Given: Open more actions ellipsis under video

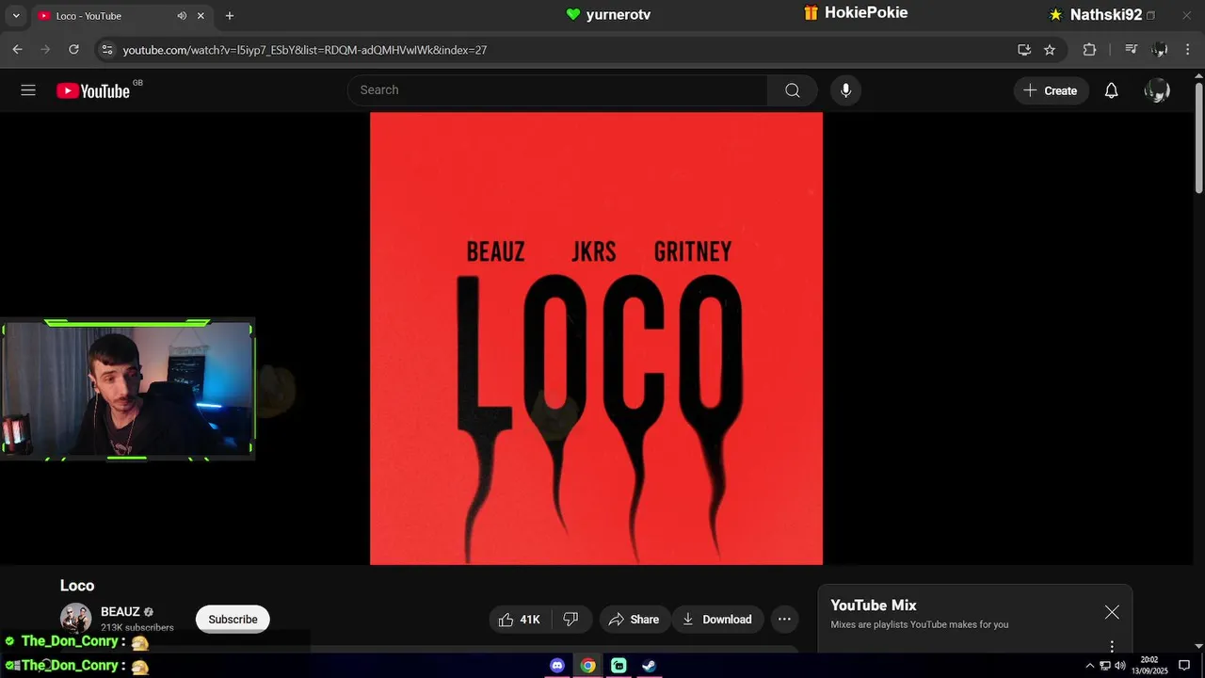Looking at the screenshot, I should tap(784, 619).
